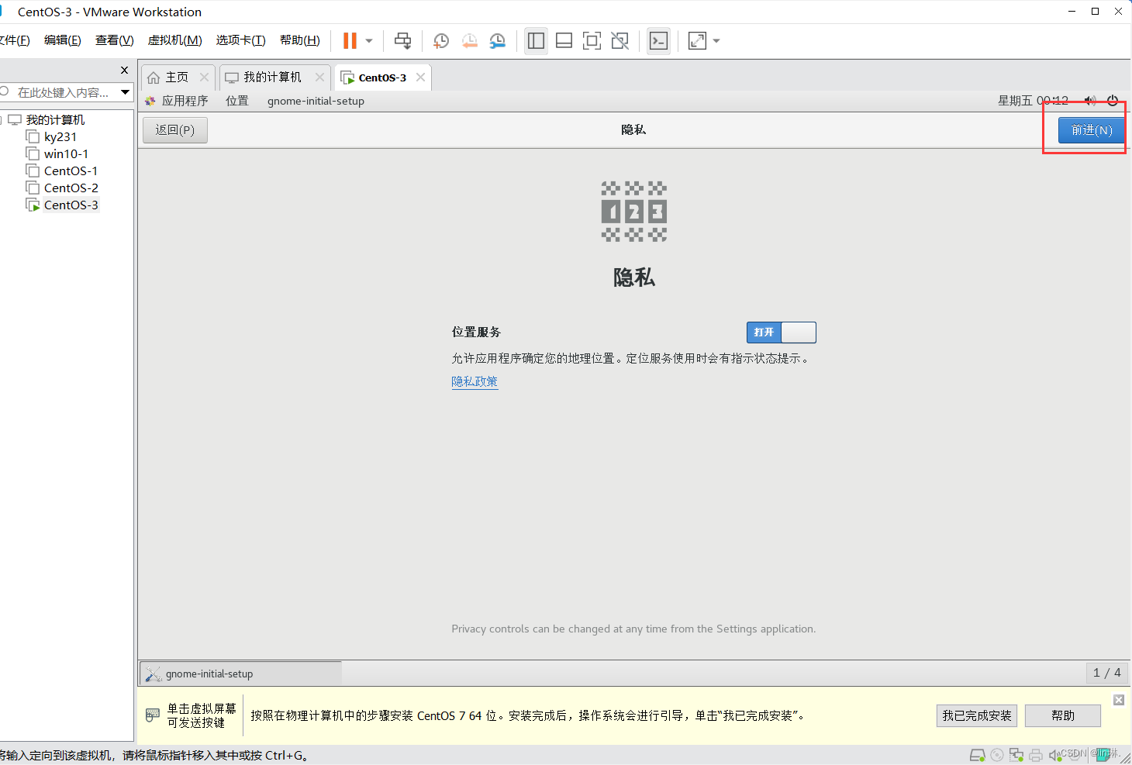1132x765 pixels.
Task: Click the GNOME clock showing 星期五
Action: click(x=1033, y=101)
